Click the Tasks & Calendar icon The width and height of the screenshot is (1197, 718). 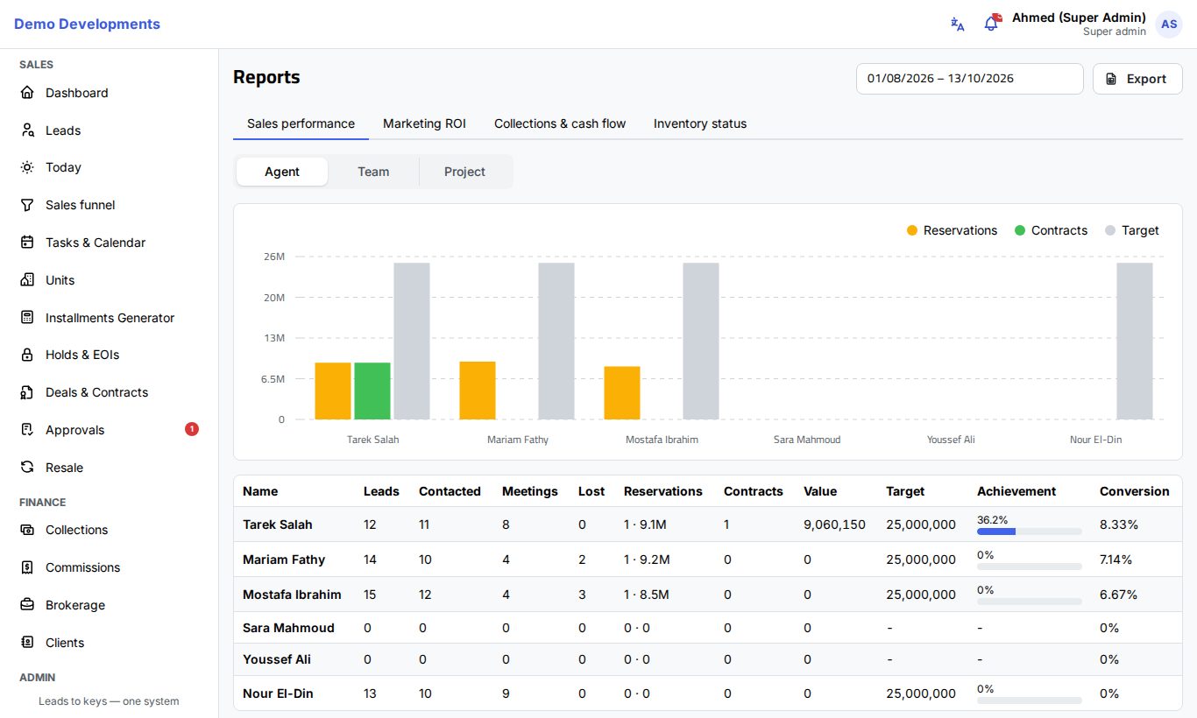point(27,243)
